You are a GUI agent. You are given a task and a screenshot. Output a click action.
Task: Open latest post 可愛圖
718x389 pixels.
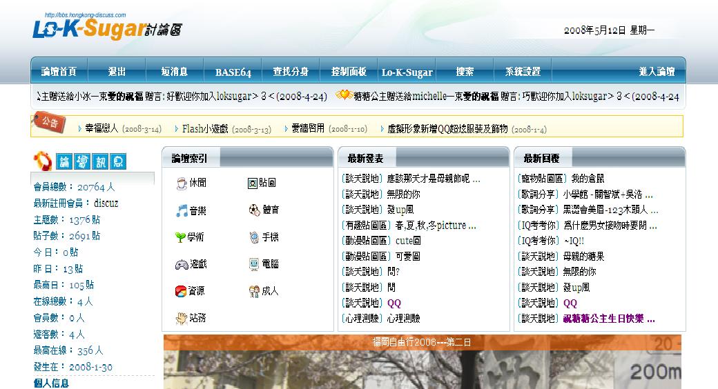point(407,257)
